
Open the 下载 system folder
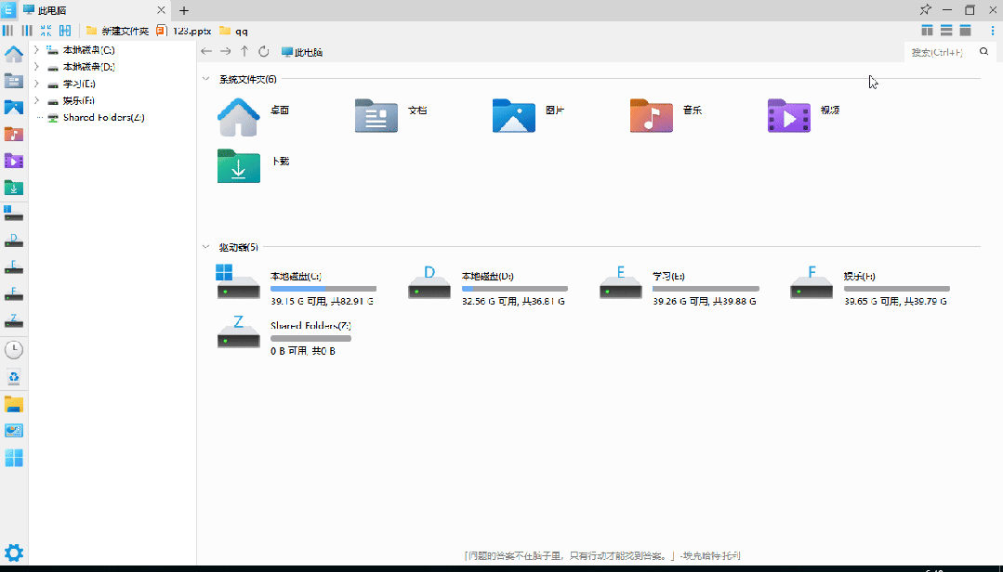pos(254,166)
